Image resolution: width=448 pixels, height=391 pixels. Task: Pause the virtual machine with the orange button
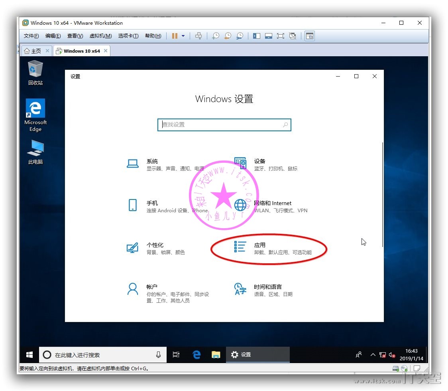click(x=175, y=36)
